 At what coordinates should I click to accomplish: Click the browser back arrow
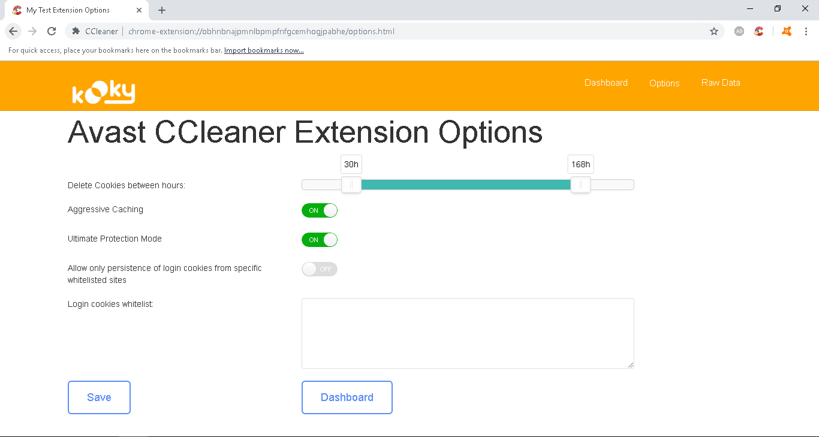[13, 31]
